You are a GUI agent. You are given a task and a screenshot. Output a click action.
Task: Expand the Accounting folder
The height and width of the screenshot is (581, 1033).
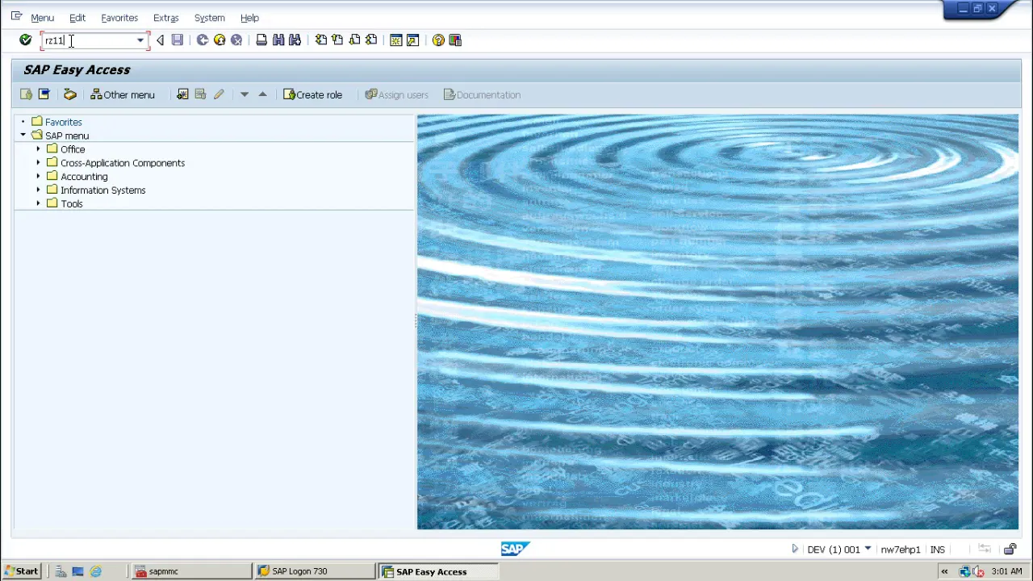(x=38, y=176)
